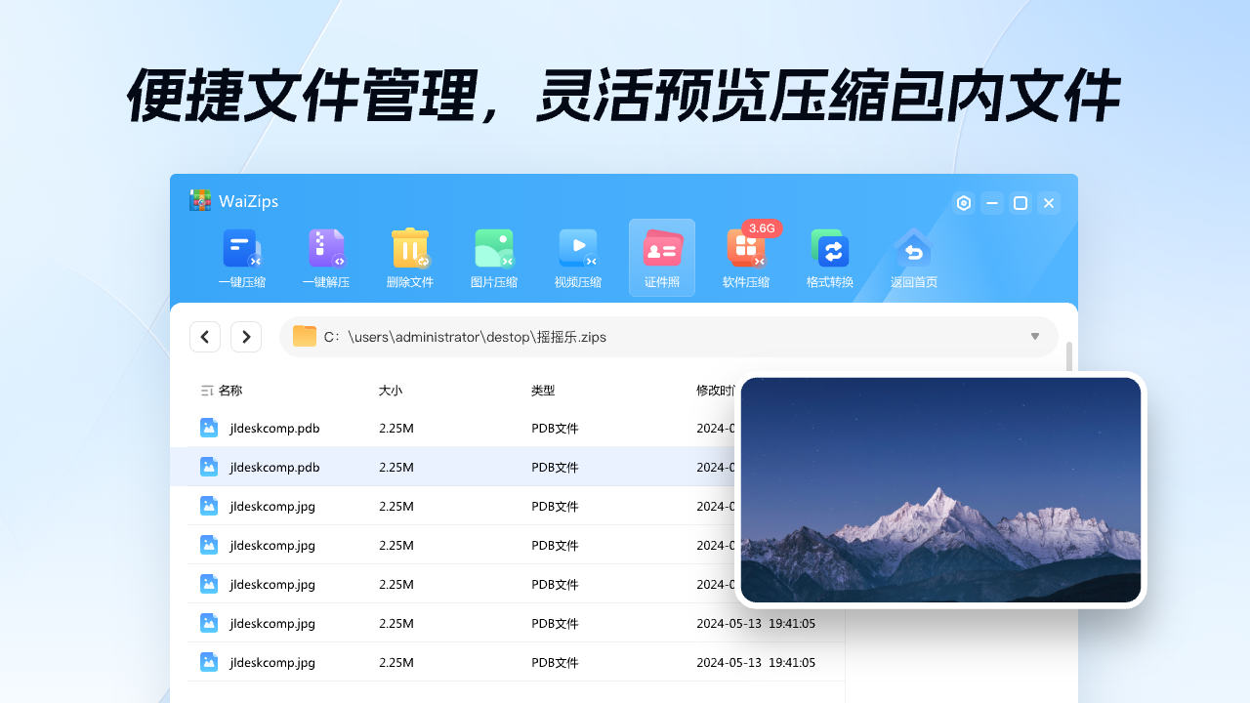Open the 一键解压 extraction tool

[x=326, y=257]
